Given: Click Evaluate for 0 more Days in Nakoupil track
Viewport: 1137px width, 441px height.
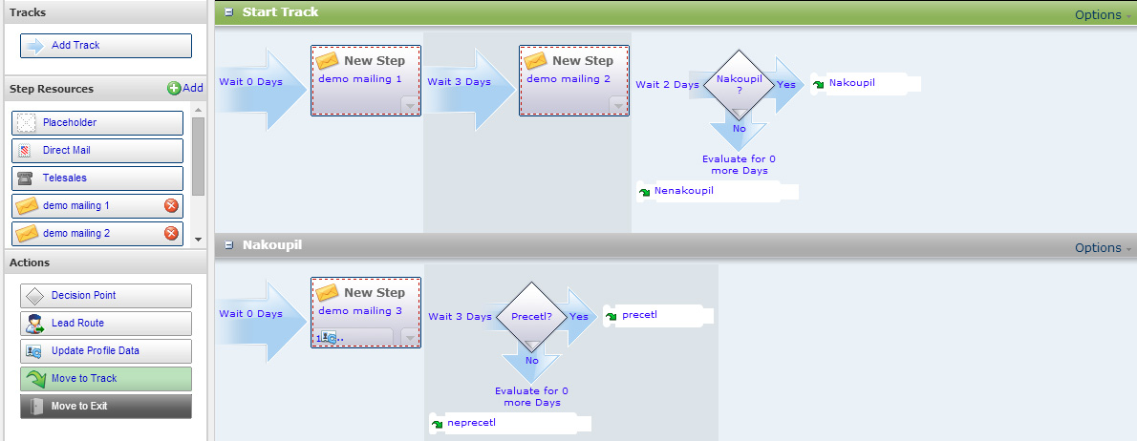Looking at the screenshot, I should click(x=531, y=397).
